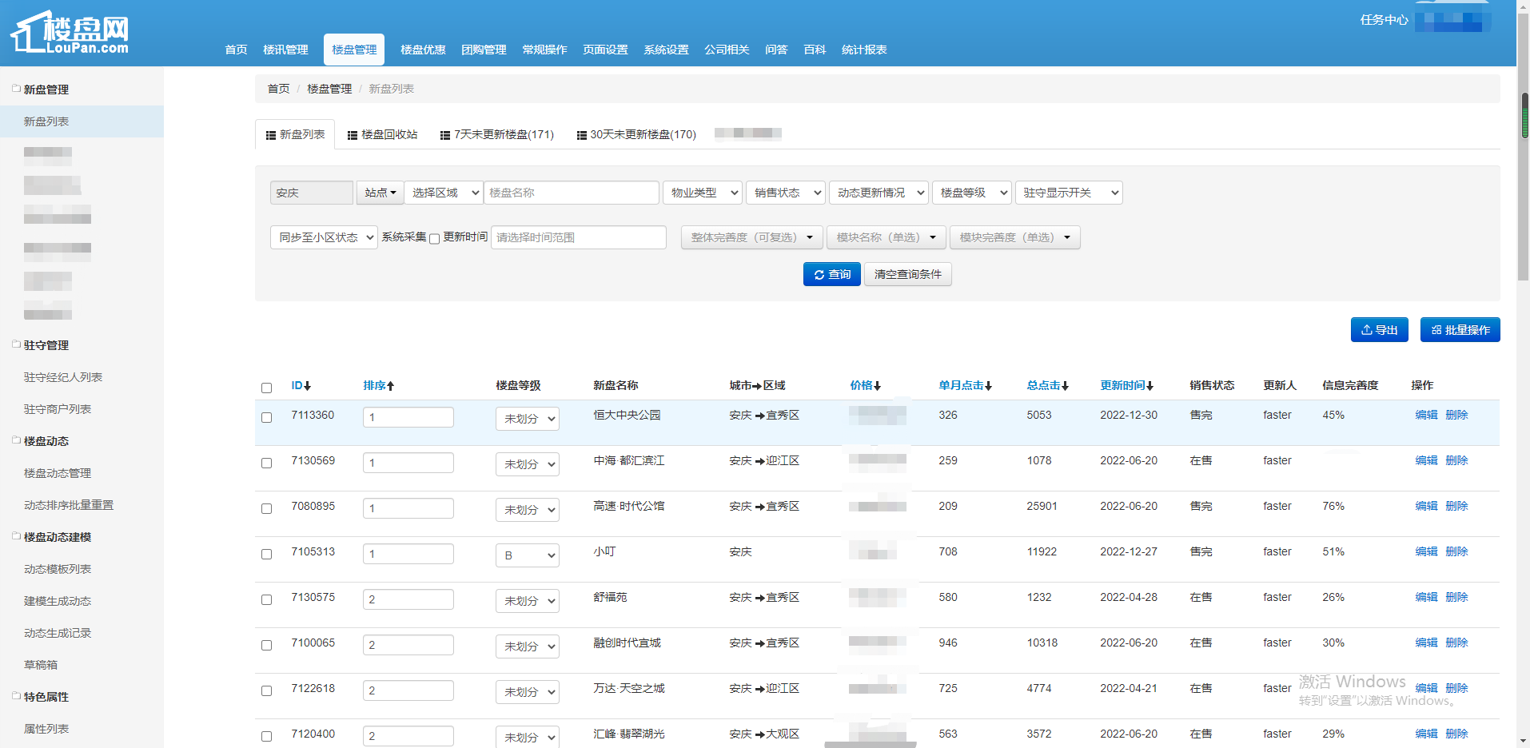Sort by 价格 column arrow
The width and height of the screenshot is (1530, 748).
877,386
